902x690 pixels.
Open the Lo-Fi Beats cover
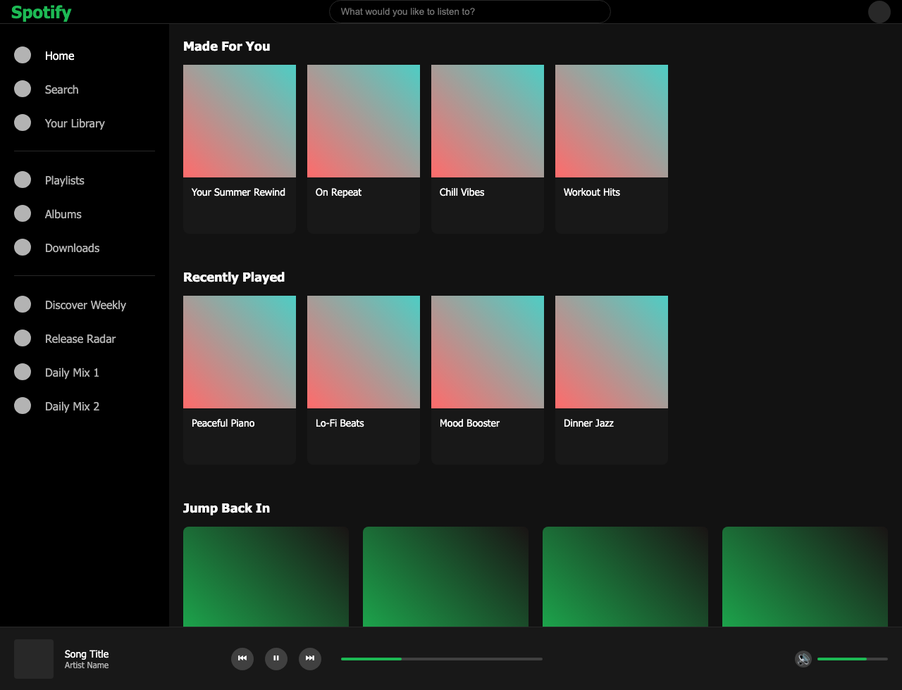coord(363,352)
